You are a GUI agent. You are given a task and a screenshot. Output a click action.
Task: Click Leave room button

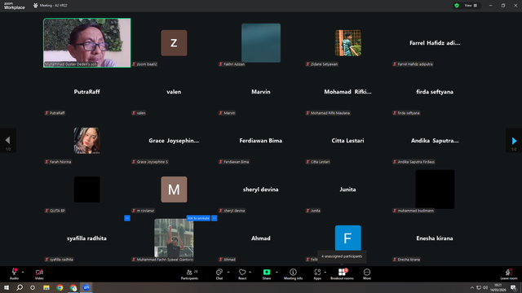tap(509, 273)
